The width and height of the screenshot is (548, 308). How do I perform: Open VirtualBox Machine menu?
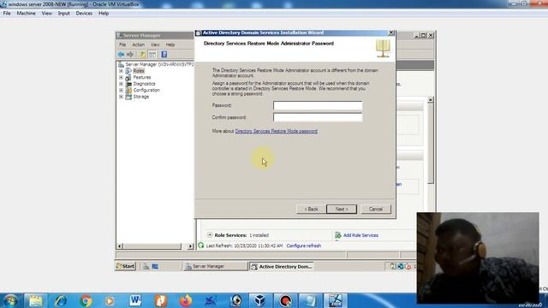pos(27,14)
